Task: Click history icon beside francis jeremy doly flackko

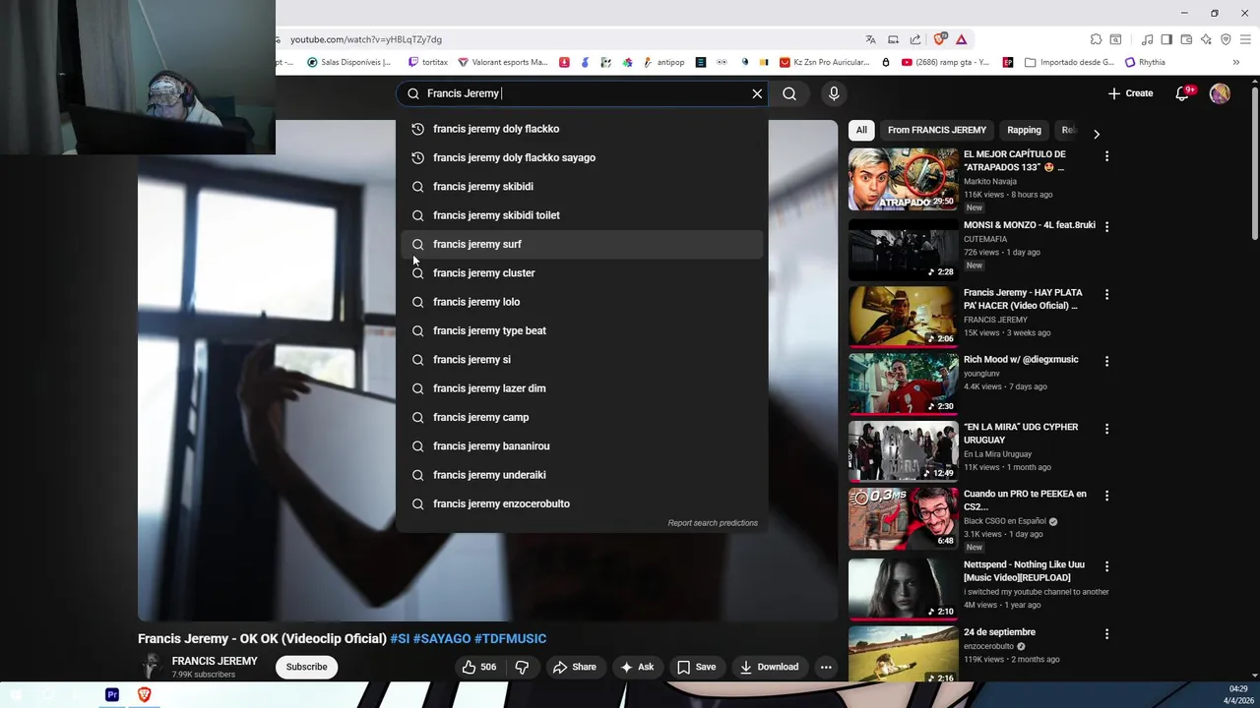Action: pyautogui.click(x=417, y=129)
